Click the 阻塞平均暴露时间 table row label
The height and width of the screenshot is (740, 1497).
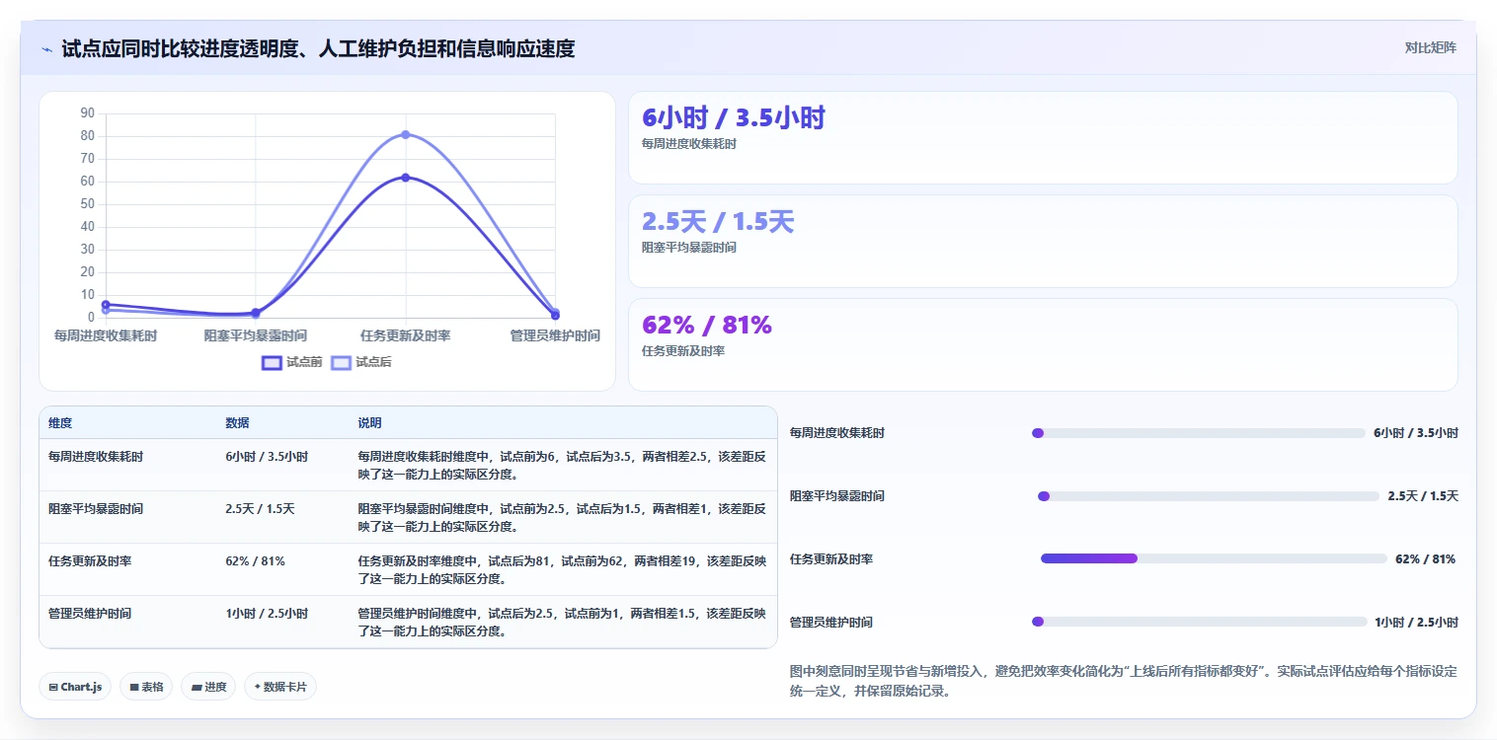point(96,509)
